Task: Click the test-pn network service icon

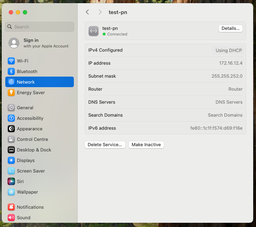Action: coord(94,31)
